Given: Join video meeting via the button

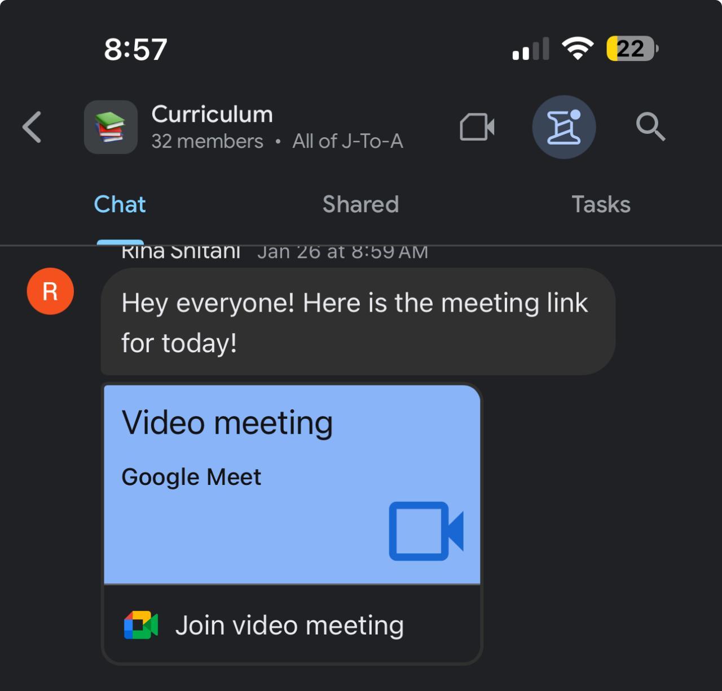Looking at the screenshot, I should (x=292, y=625).
